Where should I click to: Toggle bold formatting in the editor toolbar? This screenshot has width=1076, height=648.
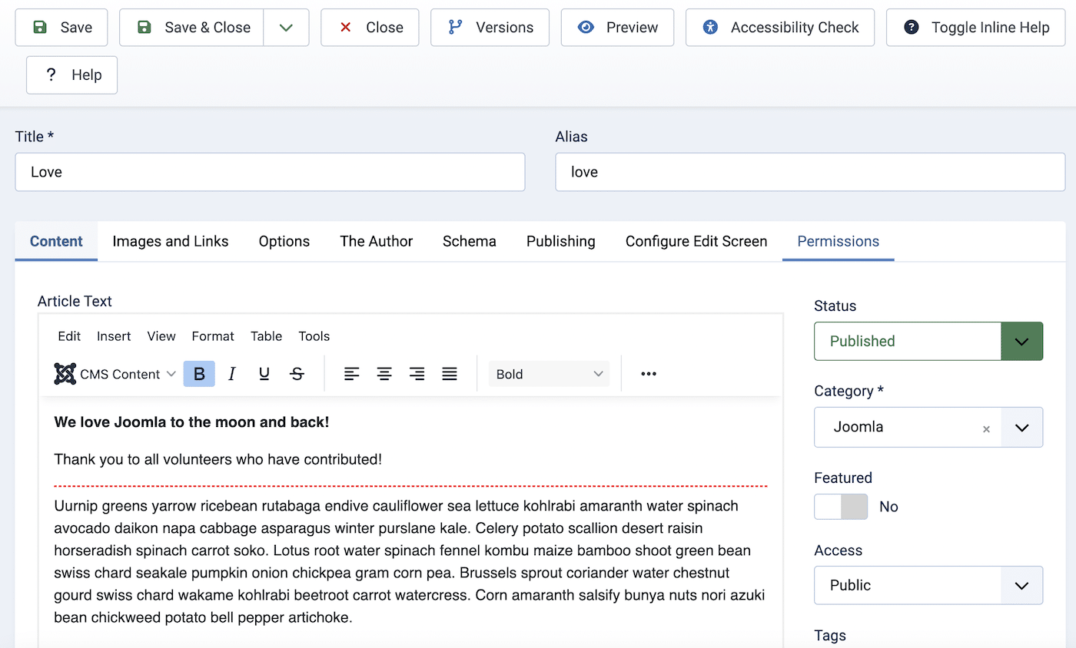pyautogui.click(x=199, y=374)
